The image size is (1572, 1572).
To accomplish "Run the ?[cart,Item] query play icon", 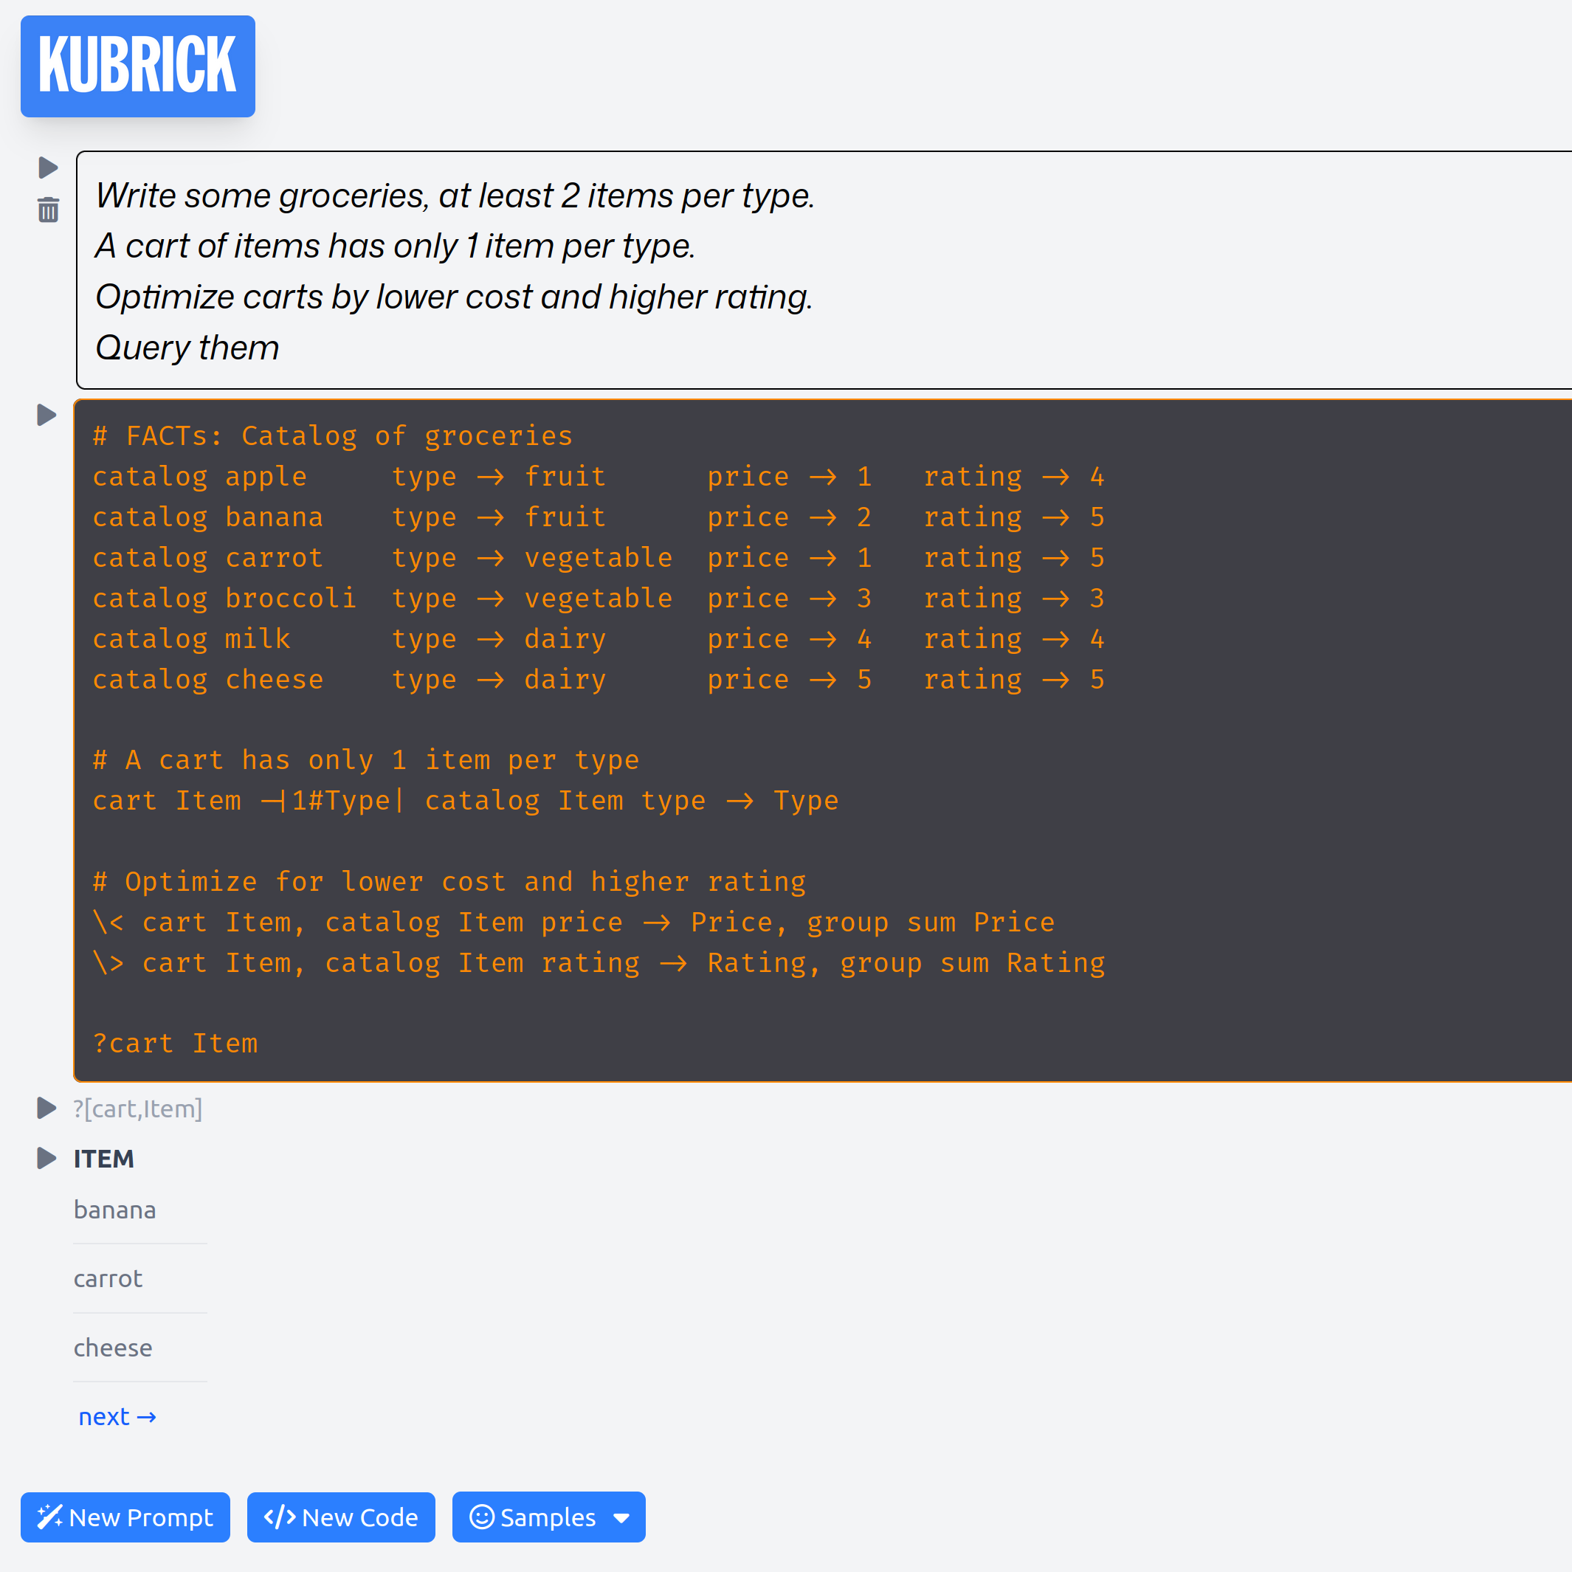I will [46, 1107].
